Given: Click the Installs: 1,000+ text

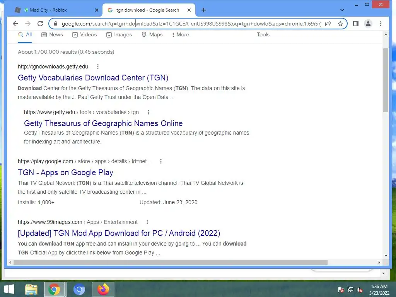Looking at the screenshot, I should 36,203.
